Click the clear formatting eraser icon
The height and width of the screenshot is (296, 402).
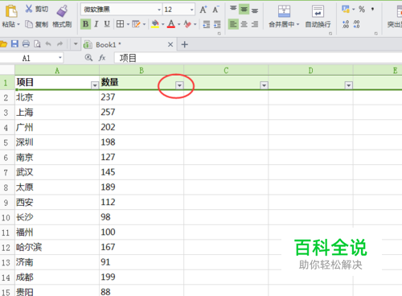[187, 24]
